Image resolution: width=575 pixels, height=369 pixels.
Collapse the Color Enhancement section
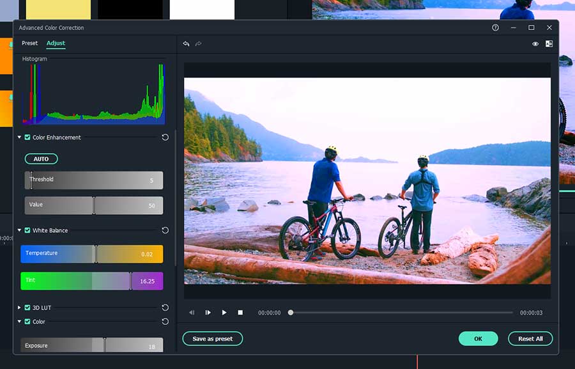[19, 137]
